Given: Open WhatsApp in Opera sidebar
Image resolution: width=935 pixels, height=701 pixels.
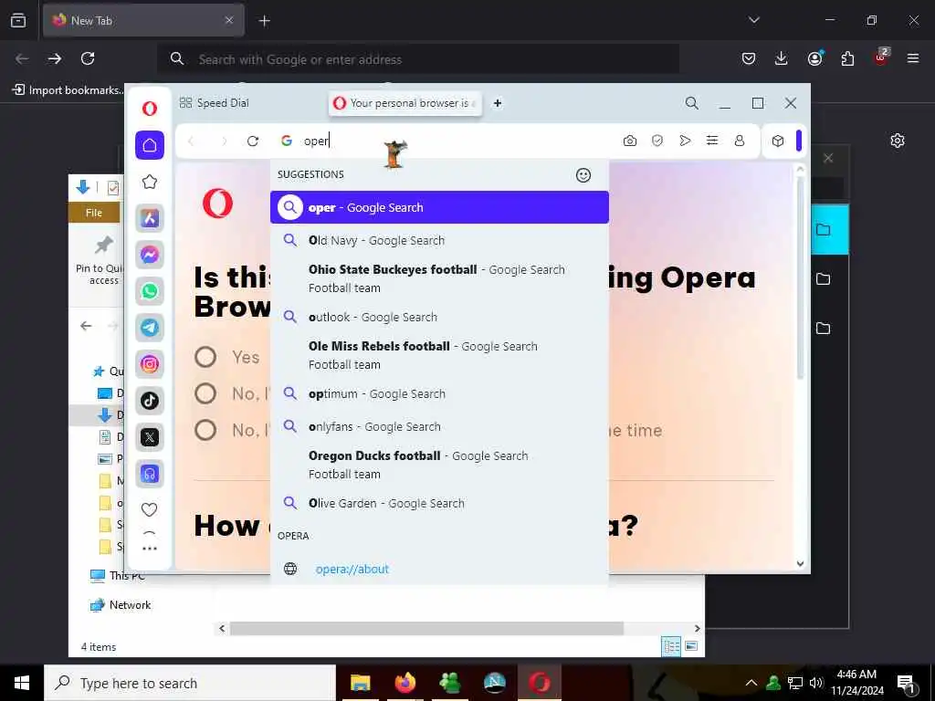Looking at the screenshot, I should coord(150,291).
